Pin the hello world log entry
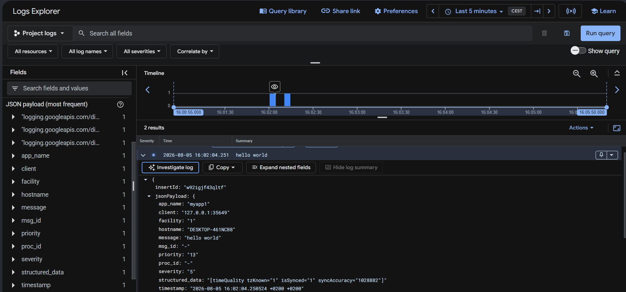 601,155
